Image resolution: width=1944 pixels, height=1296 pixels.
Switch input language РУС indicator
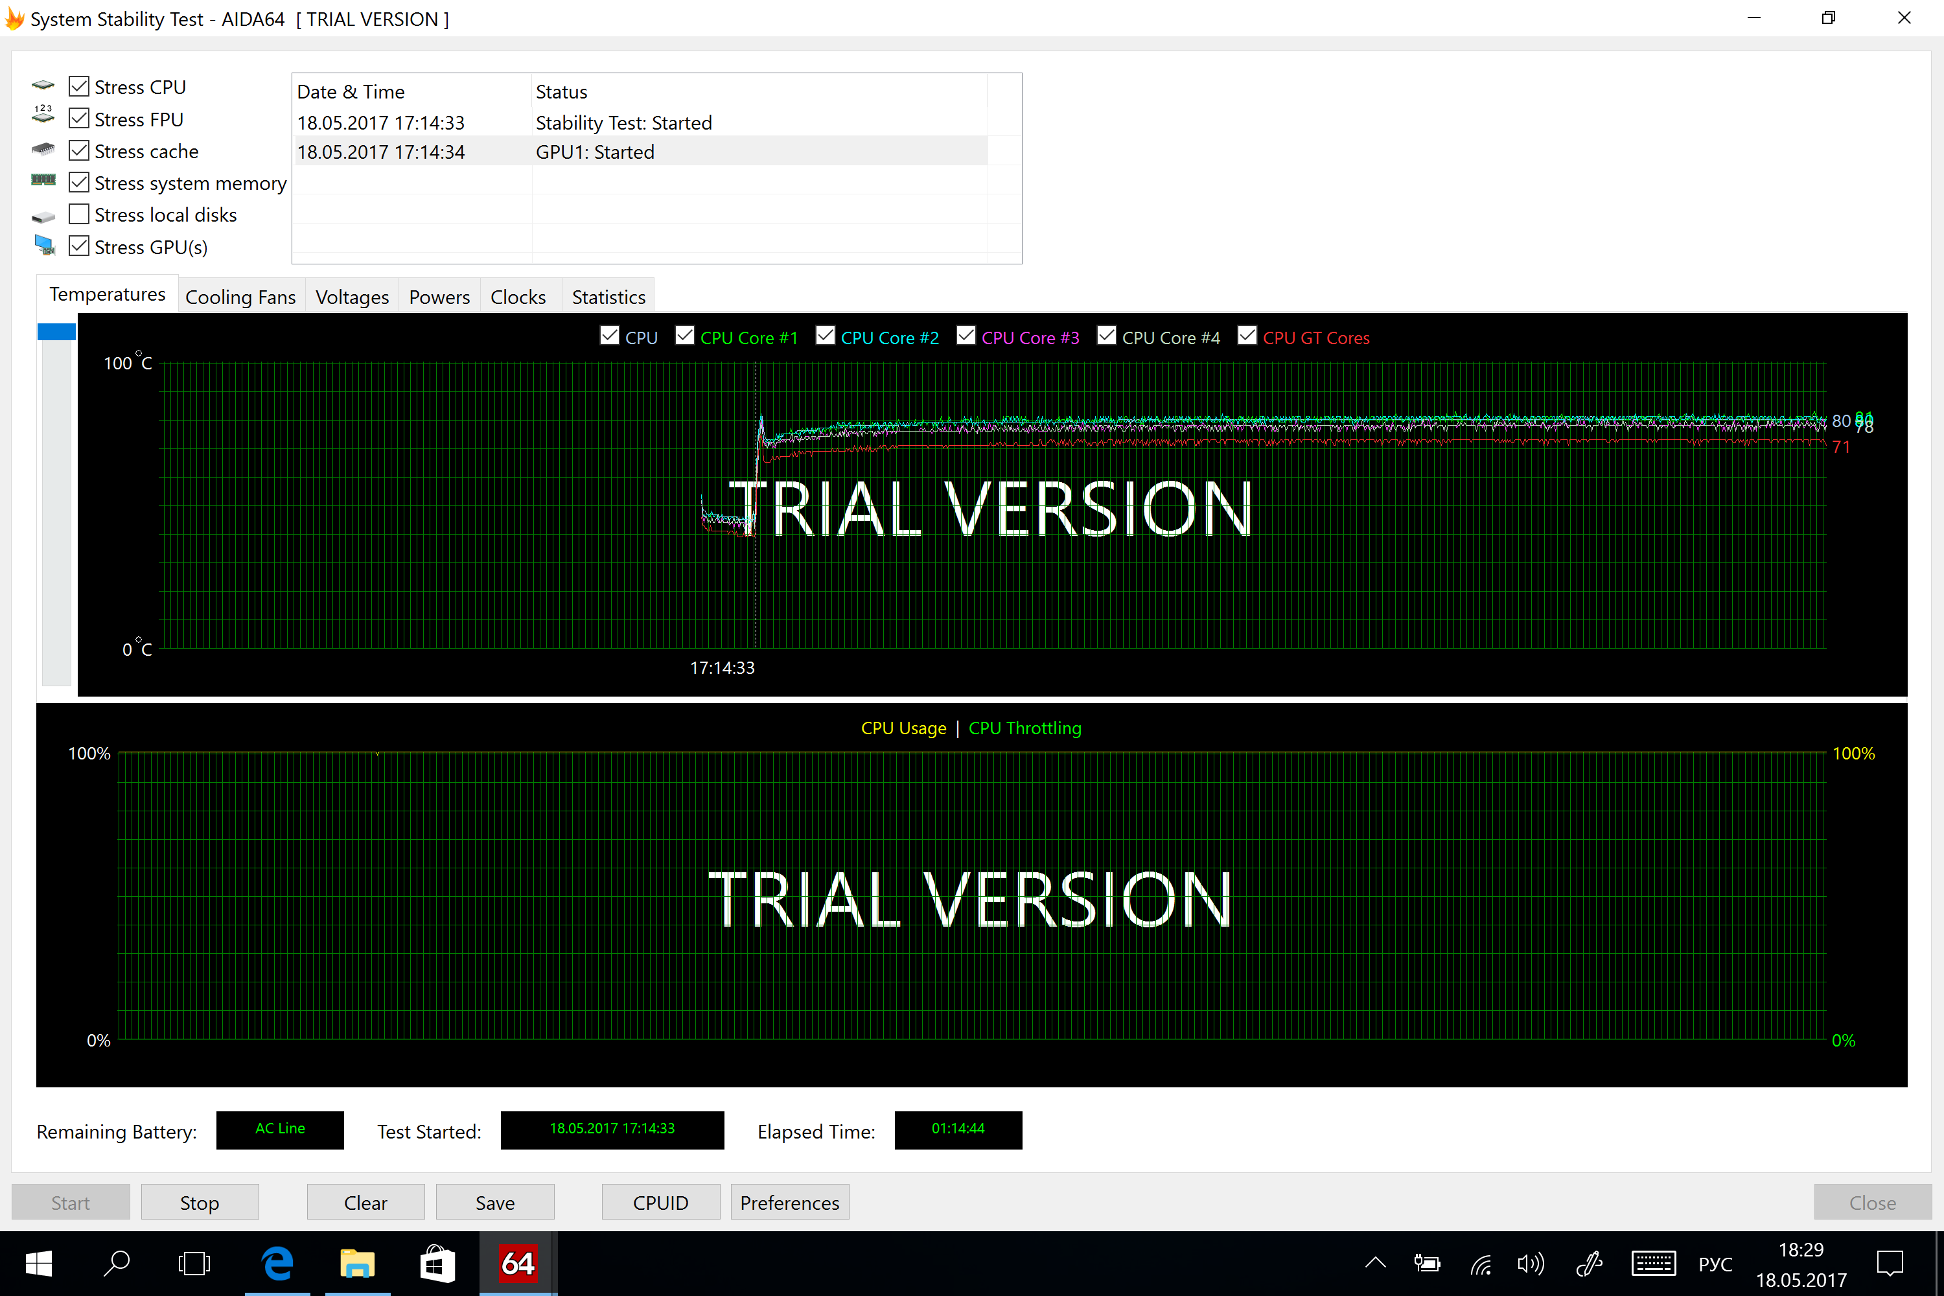pyautogui.click(x=1716, y=1264)
